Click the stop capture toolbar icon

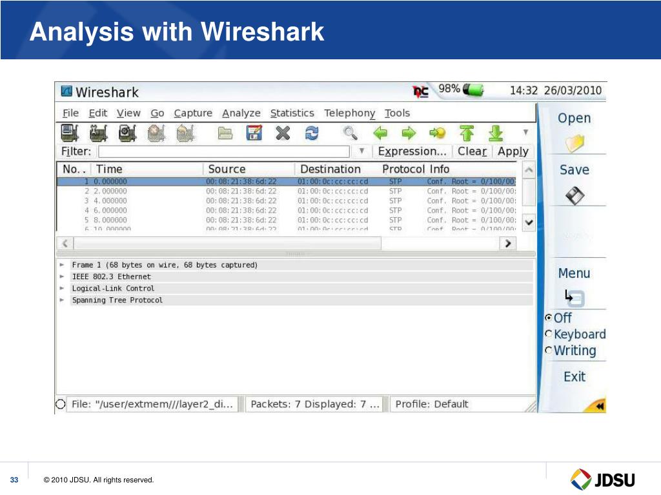click(x=156, y=133)
